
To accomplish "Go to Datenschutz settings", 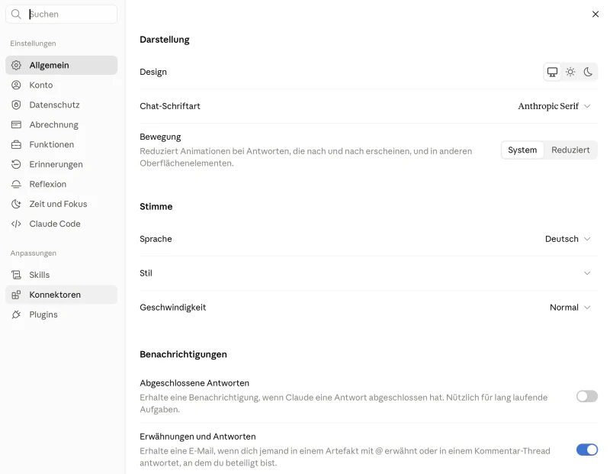I will [62, 105].
